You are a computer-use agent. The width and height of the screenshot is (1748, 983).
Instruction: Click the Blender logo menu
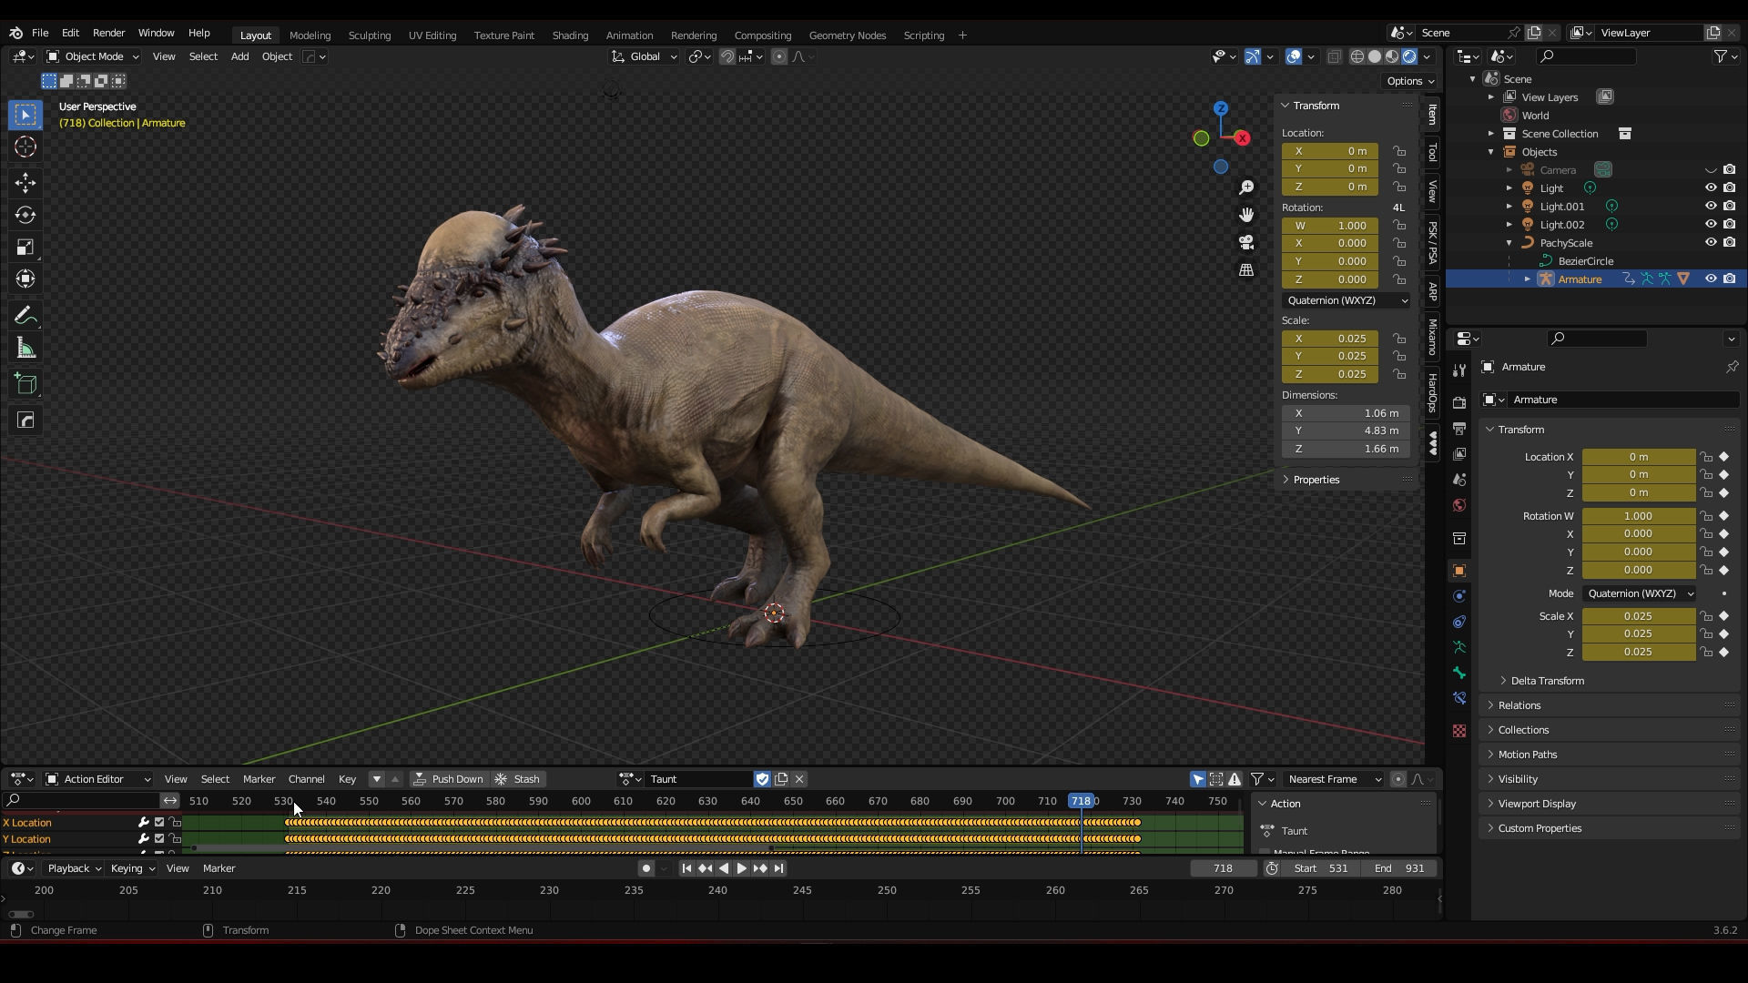(x=15, y=33)
